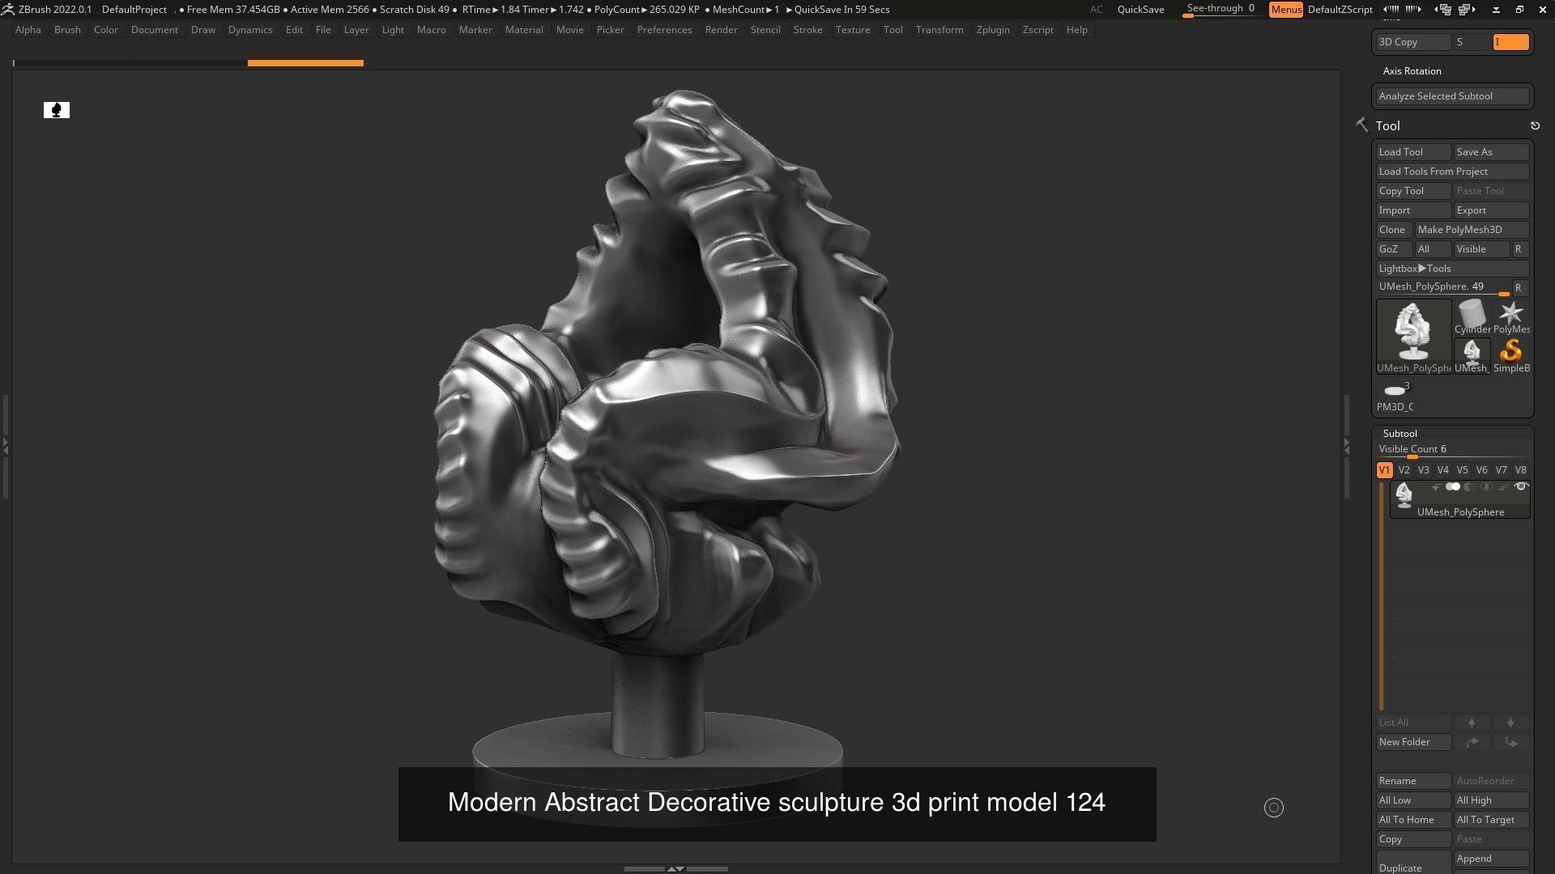Image resolution: width=1555 pixels, height=874 pixels.
Task: Toggle the orange I button next to 3D Copy
Action: tap(1511, 42)
